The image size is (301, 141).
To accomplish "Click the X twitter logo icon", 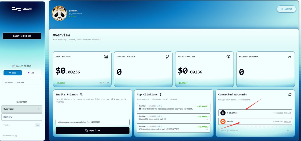I will pos(223,113).
